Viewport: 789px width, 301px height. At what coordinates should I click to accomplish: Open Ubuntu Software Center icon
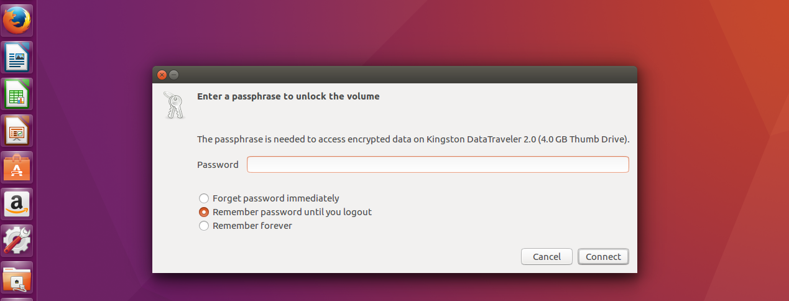click(17, 167)
